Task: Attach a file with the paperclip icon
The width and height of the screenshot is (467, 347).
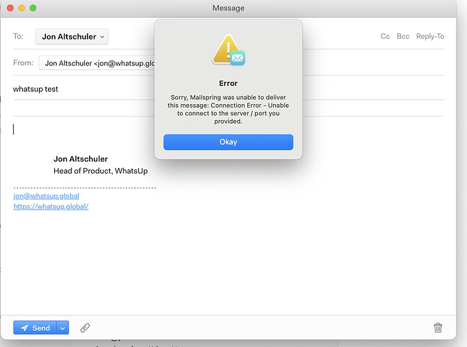Action: pyautogui.click(x=85, y=328)
